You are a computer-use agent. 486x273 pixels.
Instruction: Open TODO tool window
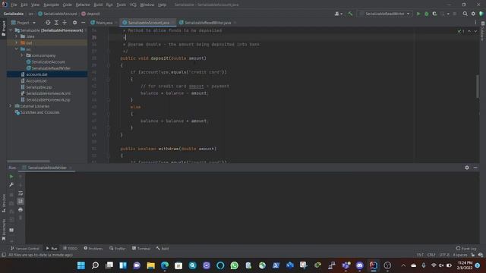point(70,249)
